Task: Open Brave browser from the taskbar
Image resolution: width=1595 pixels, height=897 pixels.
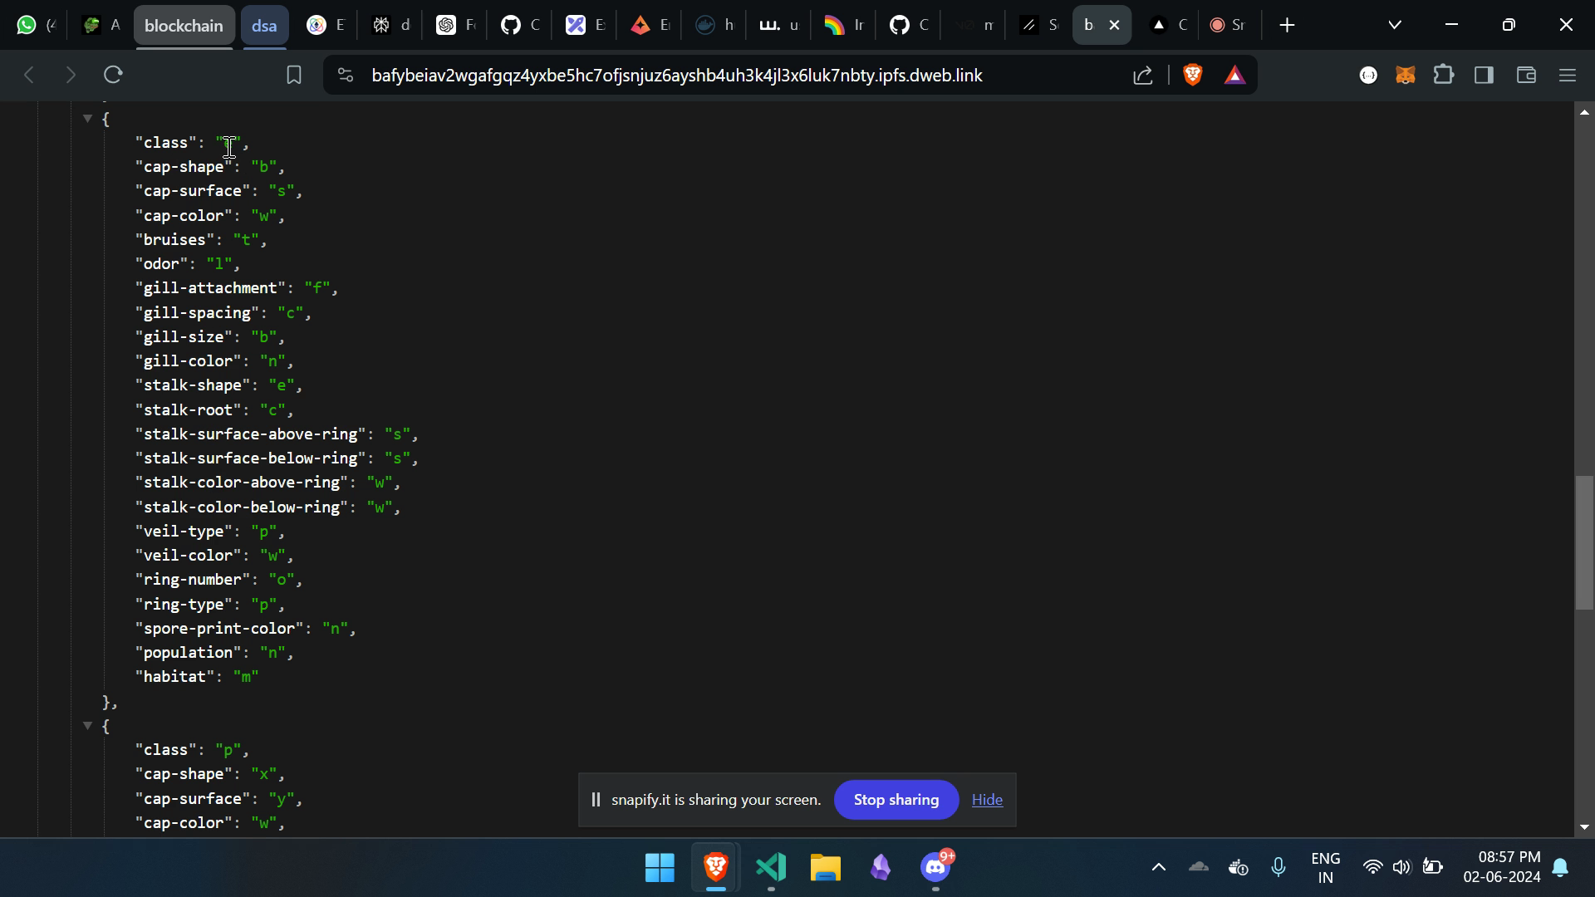Action: (715, 868)
